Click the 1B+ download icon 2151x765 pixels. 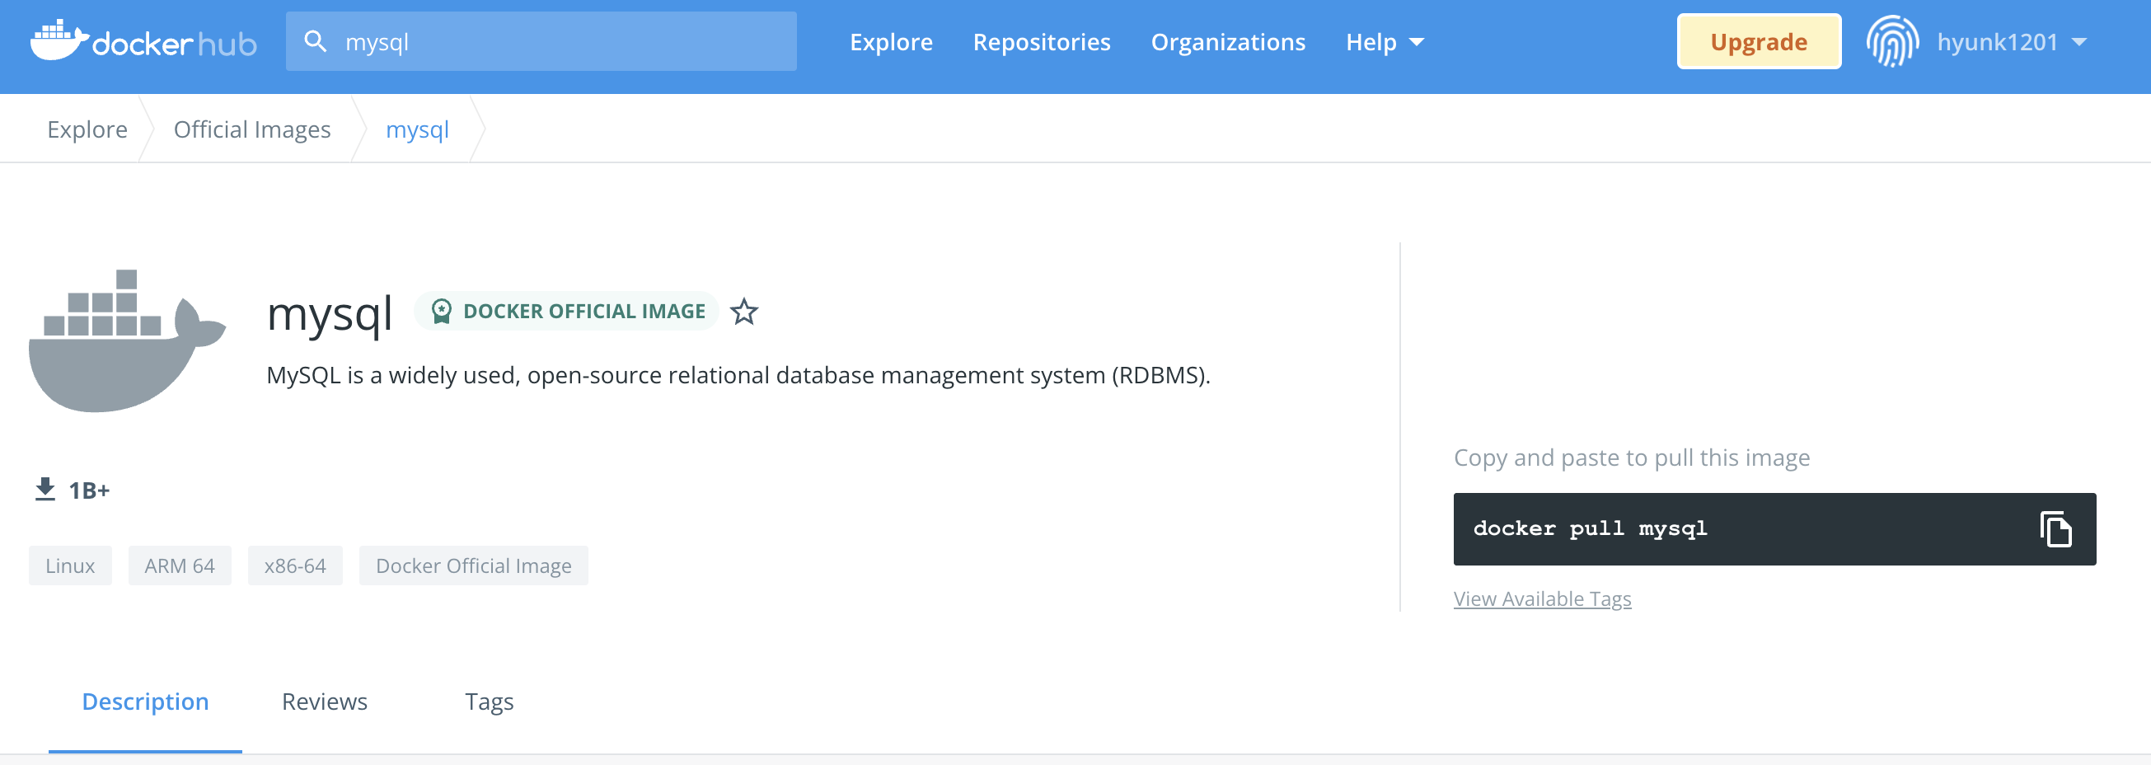coord(45,490)
